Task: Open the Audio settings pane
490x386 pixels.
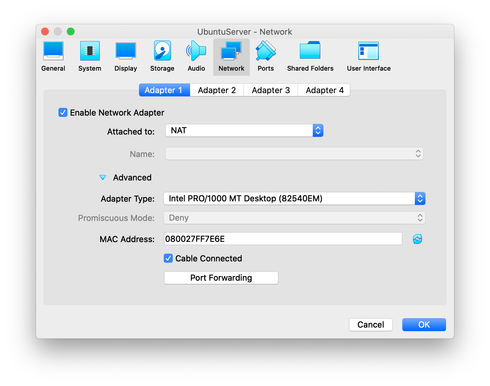Action: (x=197, y=57)
